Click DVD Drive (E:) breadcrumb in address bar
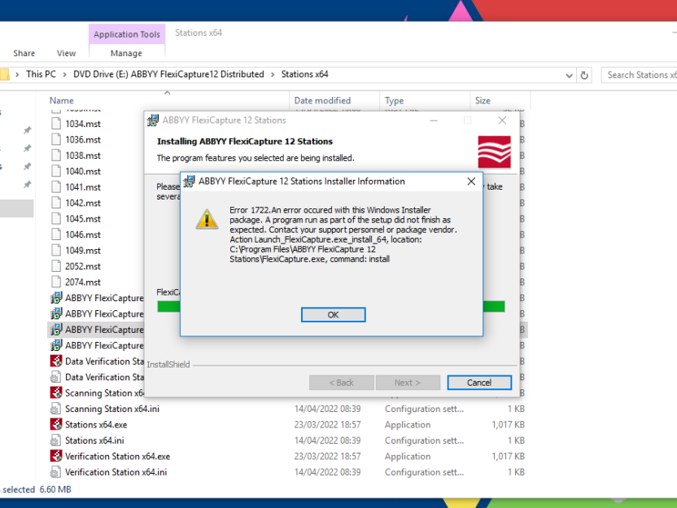Image resolution: width=677 pixels, height=508 pixels. (x=168, y=74)
